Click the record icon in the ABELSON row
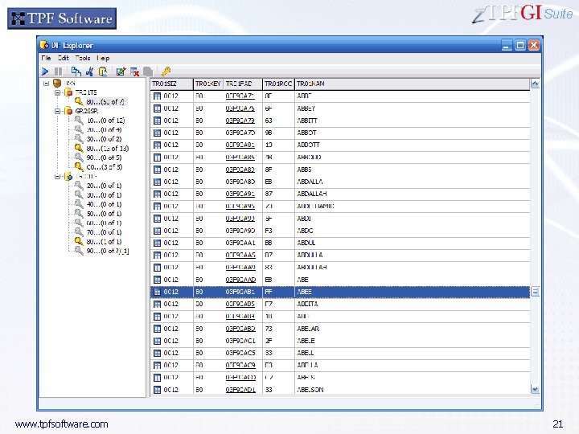The image size is (579, 434). tap(157, 390)
